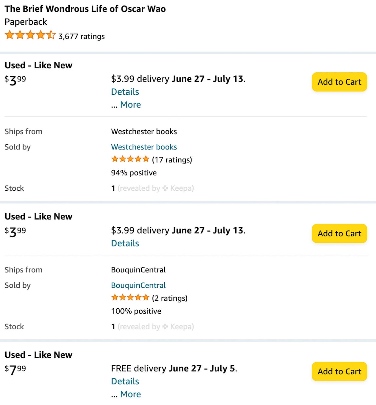Open Details for the first $3.99 delivery

(125, 92)
